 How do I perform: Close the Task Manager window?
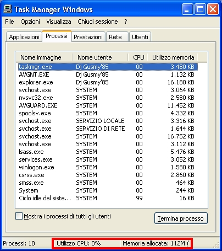pos(213,9)
